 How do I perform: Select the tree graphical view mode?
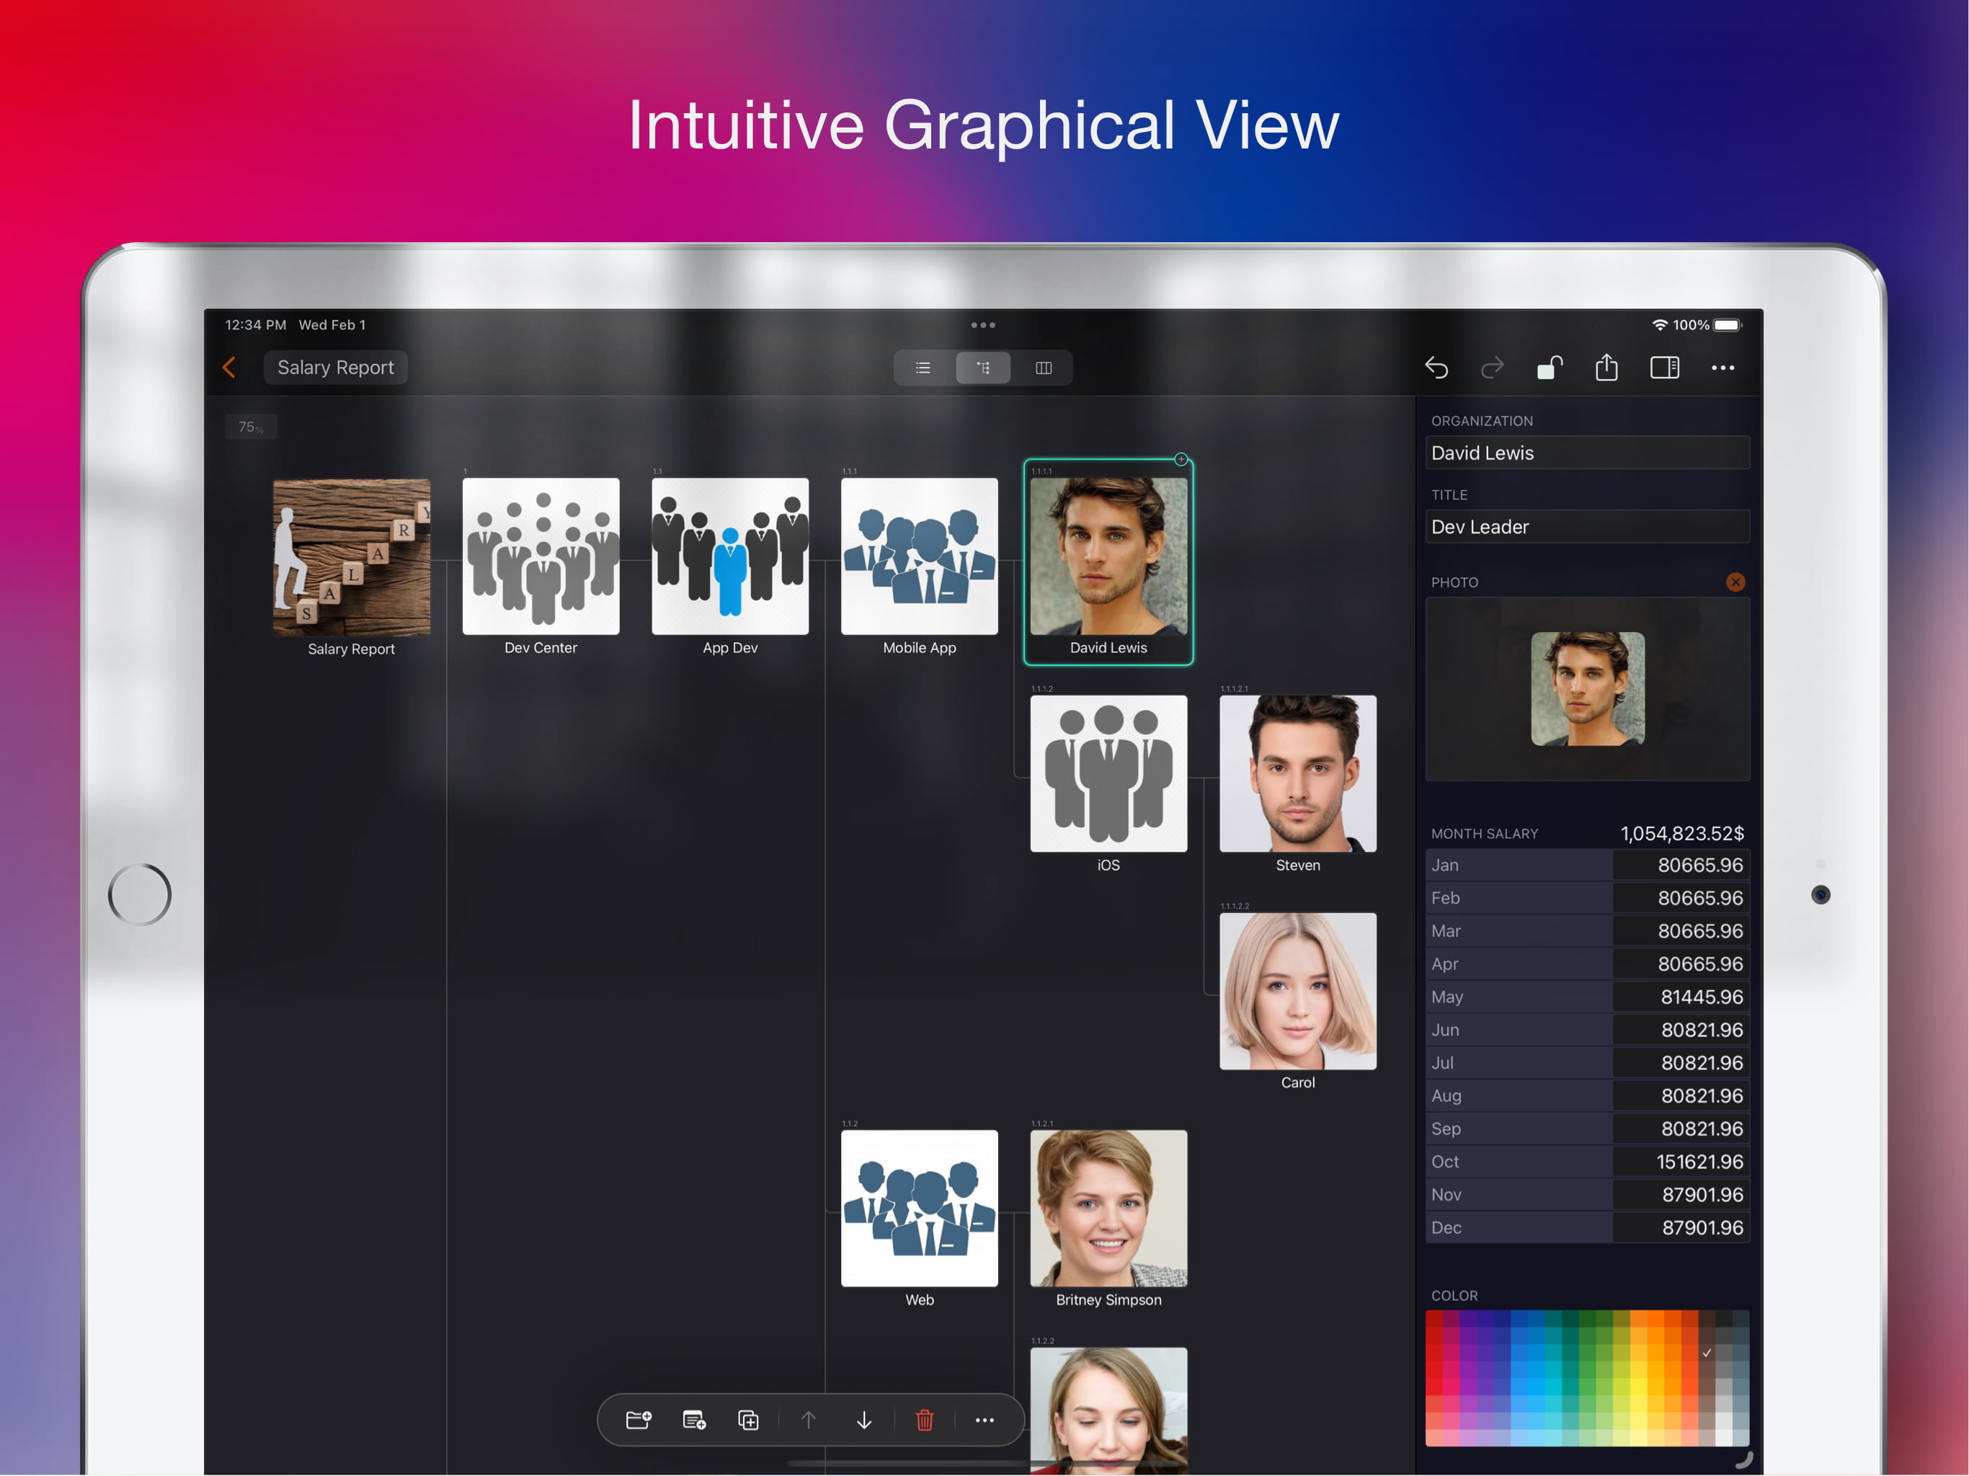click(983, 368)
